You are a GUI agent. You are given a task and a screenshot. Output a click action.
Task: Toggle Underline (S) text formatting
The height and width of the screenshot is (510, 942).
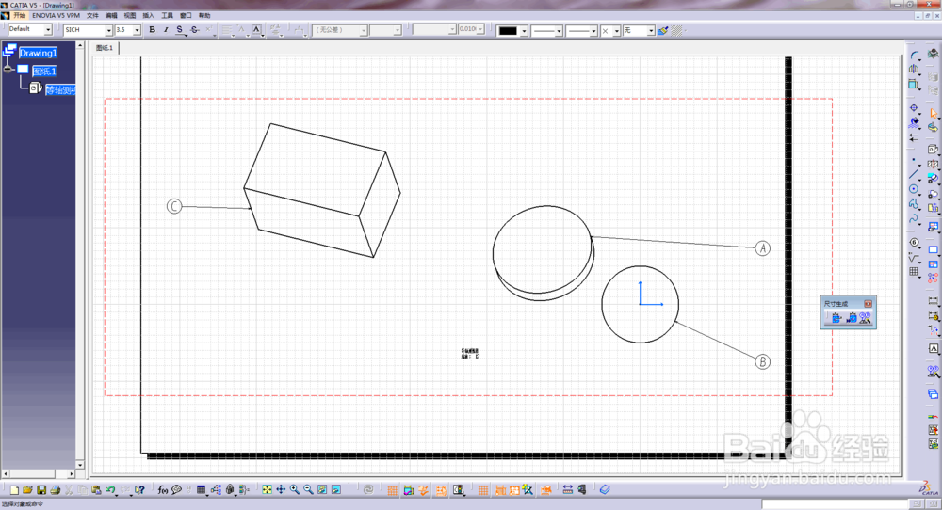coord(179,30)
